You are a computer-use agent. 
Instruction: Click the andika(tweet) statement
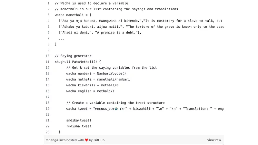(79, 120)
